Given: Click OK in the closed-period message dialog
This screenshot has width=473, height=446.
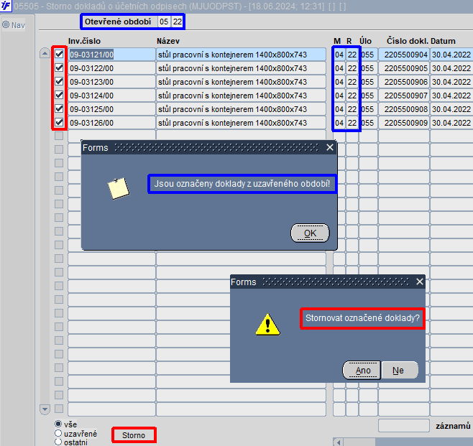Looking at the screenshot, I should click(x=310, y=233).
